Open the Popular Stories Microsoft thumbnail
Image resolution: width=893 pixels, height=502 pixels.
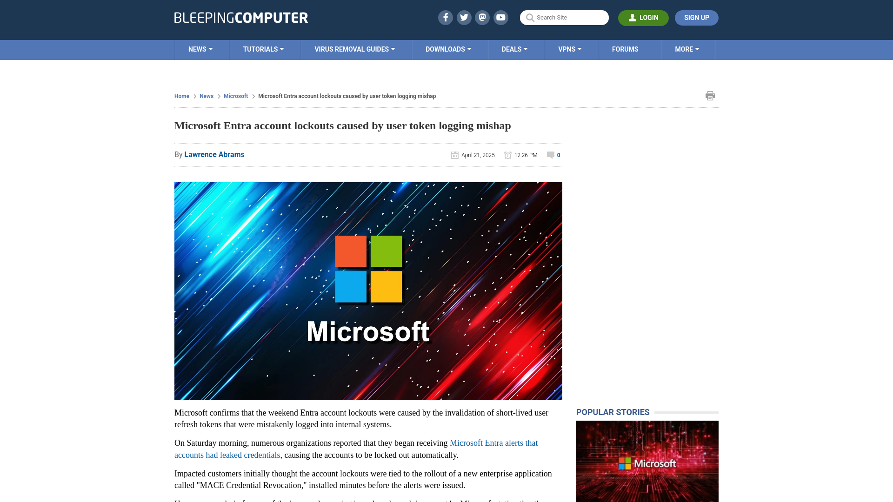coord(647,461)
